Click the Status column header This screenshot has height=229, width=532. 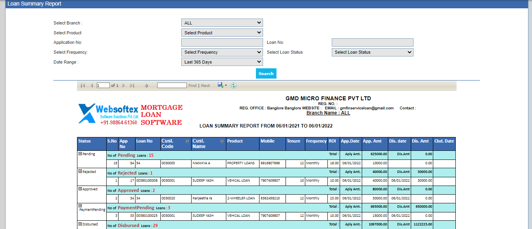[x=92, y=144]
